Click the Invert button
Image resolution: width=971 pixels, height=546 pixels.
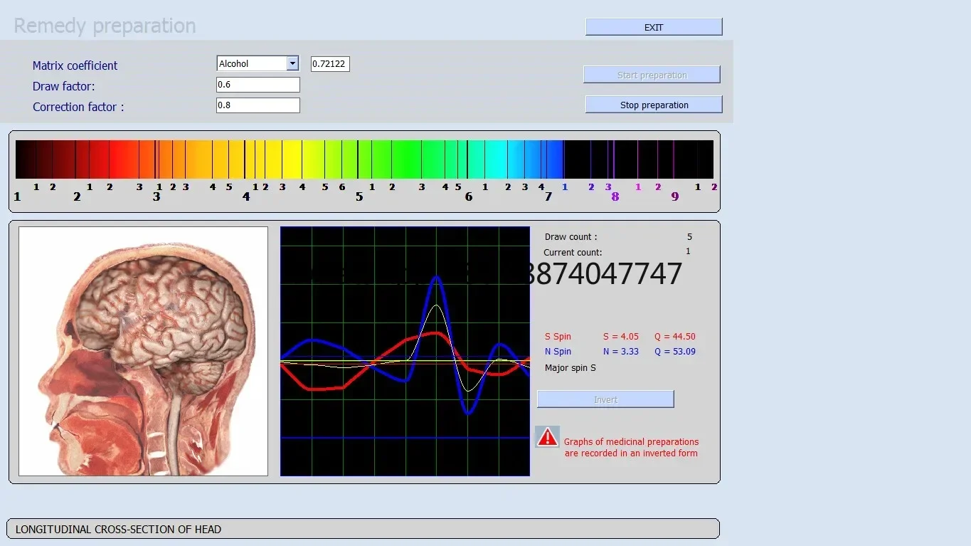pos(605,399)
